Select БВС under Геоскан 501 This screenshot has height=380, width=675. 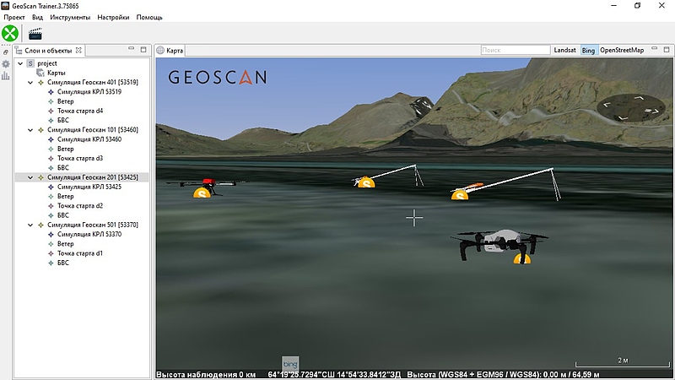[62, 263]
